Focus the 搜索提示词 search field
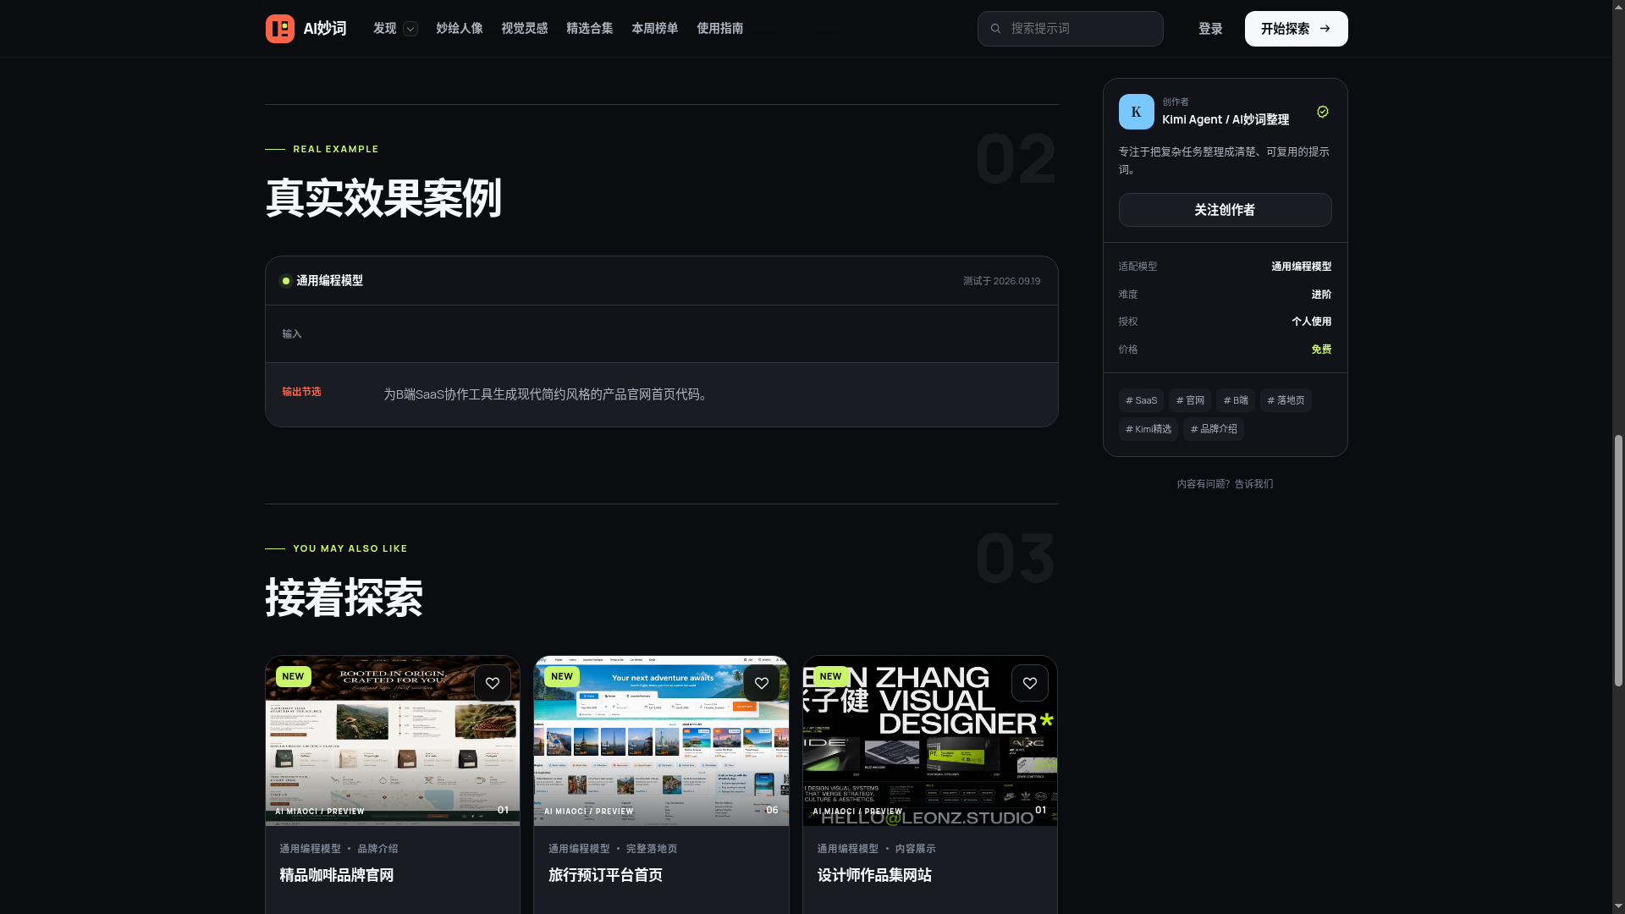 click(x=1071, y=29)
